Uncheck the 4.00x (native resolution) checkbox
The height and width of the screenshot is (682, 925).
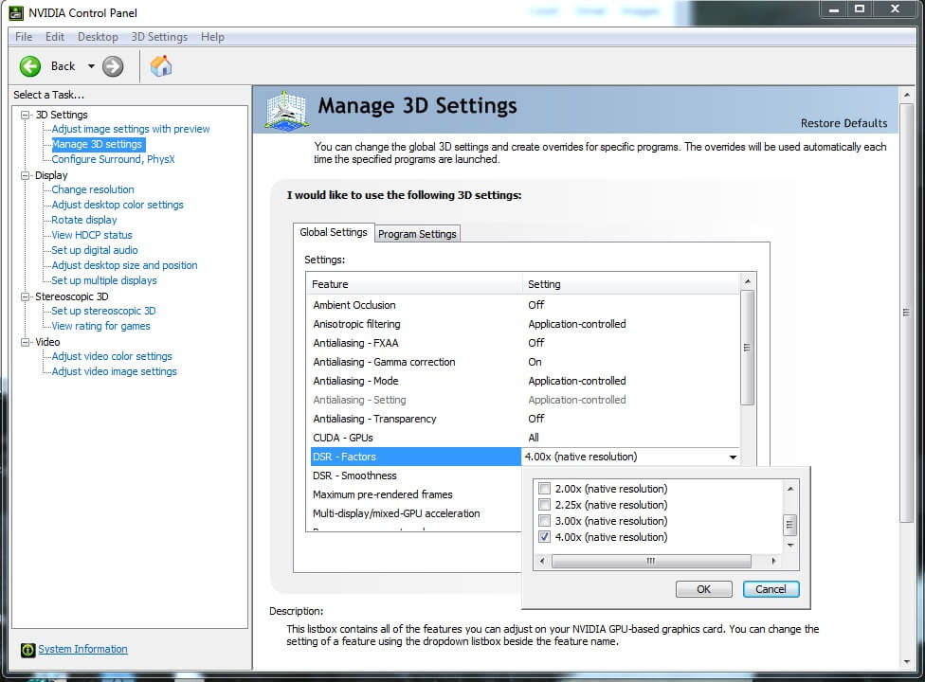pos(544,537)
